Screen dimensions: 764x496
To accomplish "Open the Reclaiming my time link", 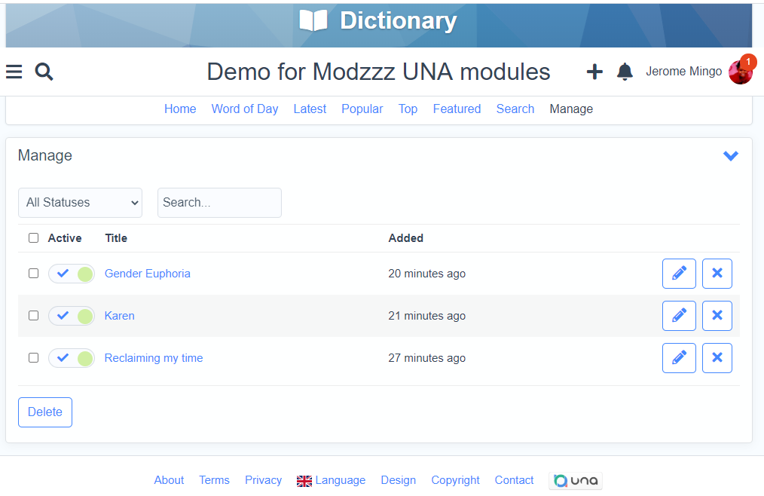I will [x=154, y=358].
